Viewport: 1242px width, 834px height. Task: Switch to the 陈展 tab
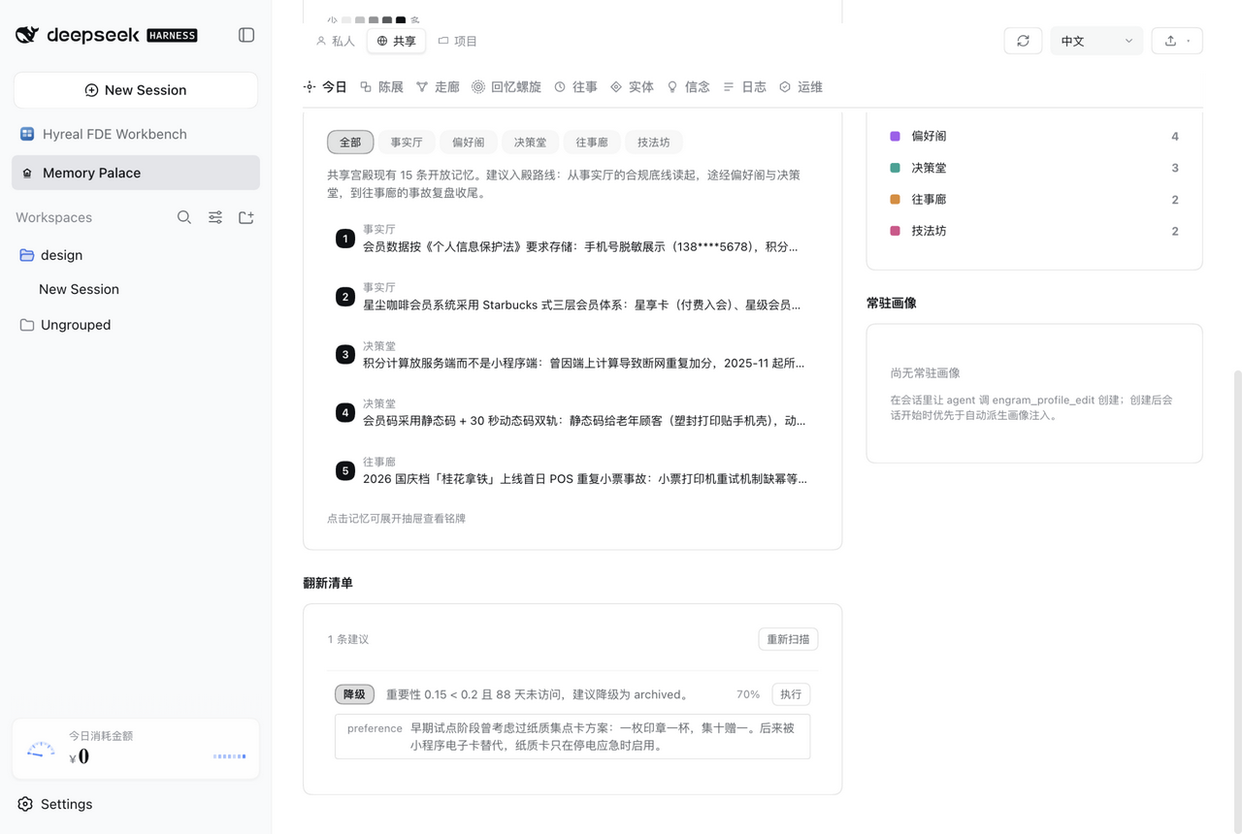coord(381,87)
